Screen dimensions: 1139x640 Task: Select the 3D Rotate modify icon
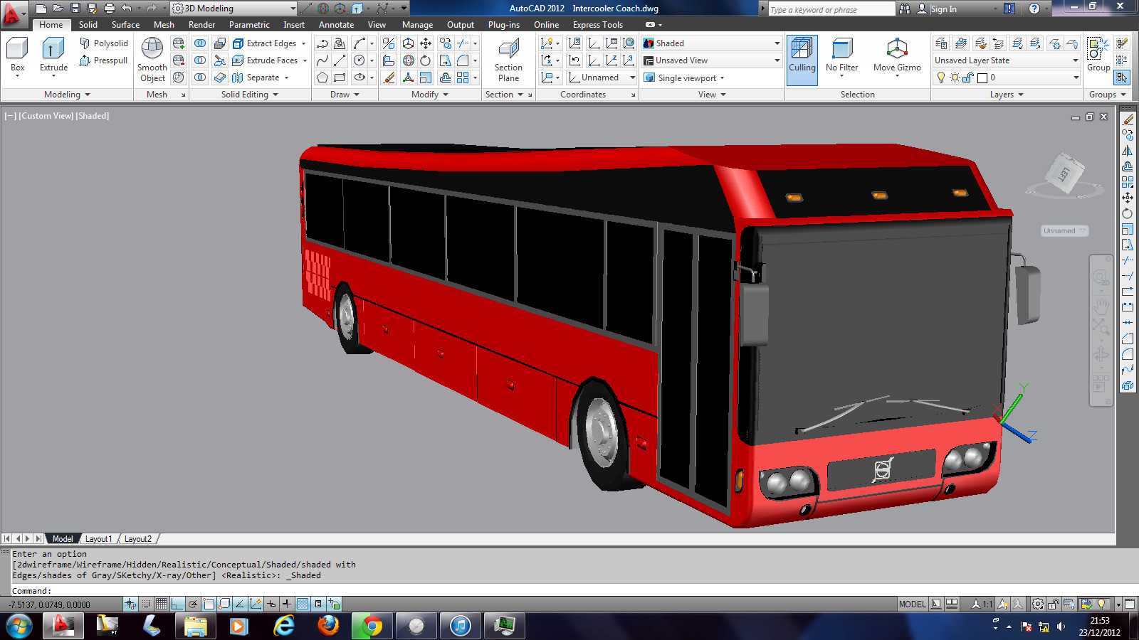point(409,60)
